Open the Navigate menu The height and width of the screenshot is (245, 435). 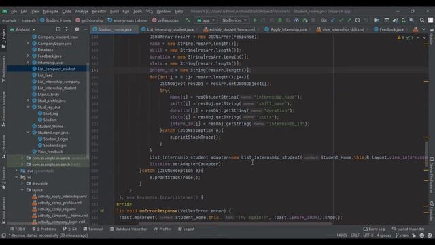pos(51,12)
